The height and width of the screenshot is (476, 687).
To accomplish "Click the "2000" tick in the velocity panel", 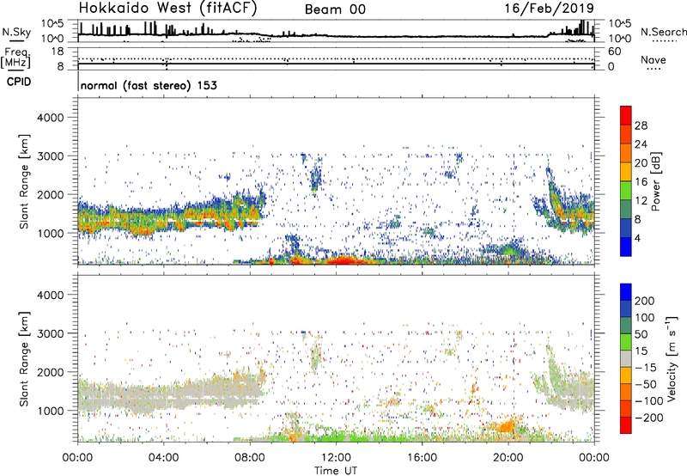I will (51, 372).
